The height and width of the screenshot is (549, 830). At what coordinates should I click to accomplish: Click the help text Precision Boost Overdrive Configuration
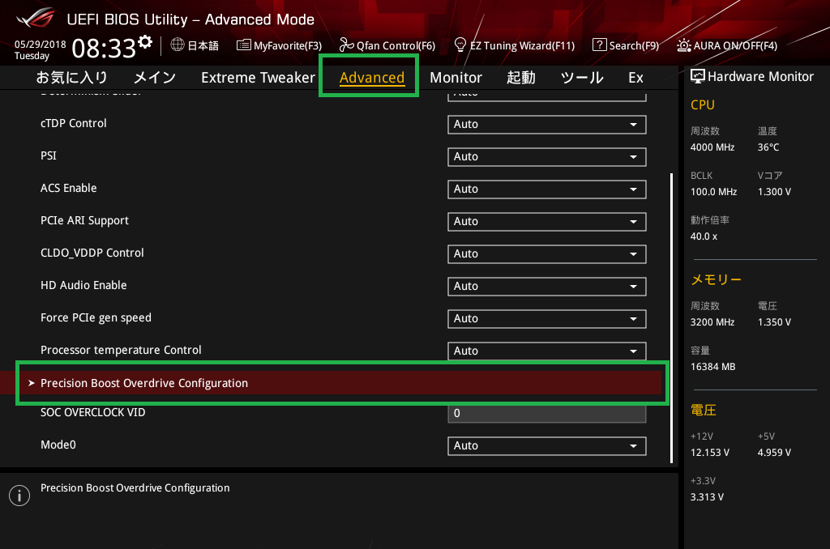[x=135, y=488]
